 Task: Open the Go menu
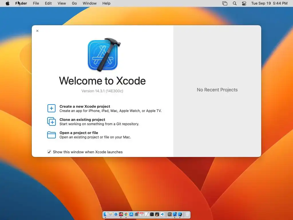74,3
